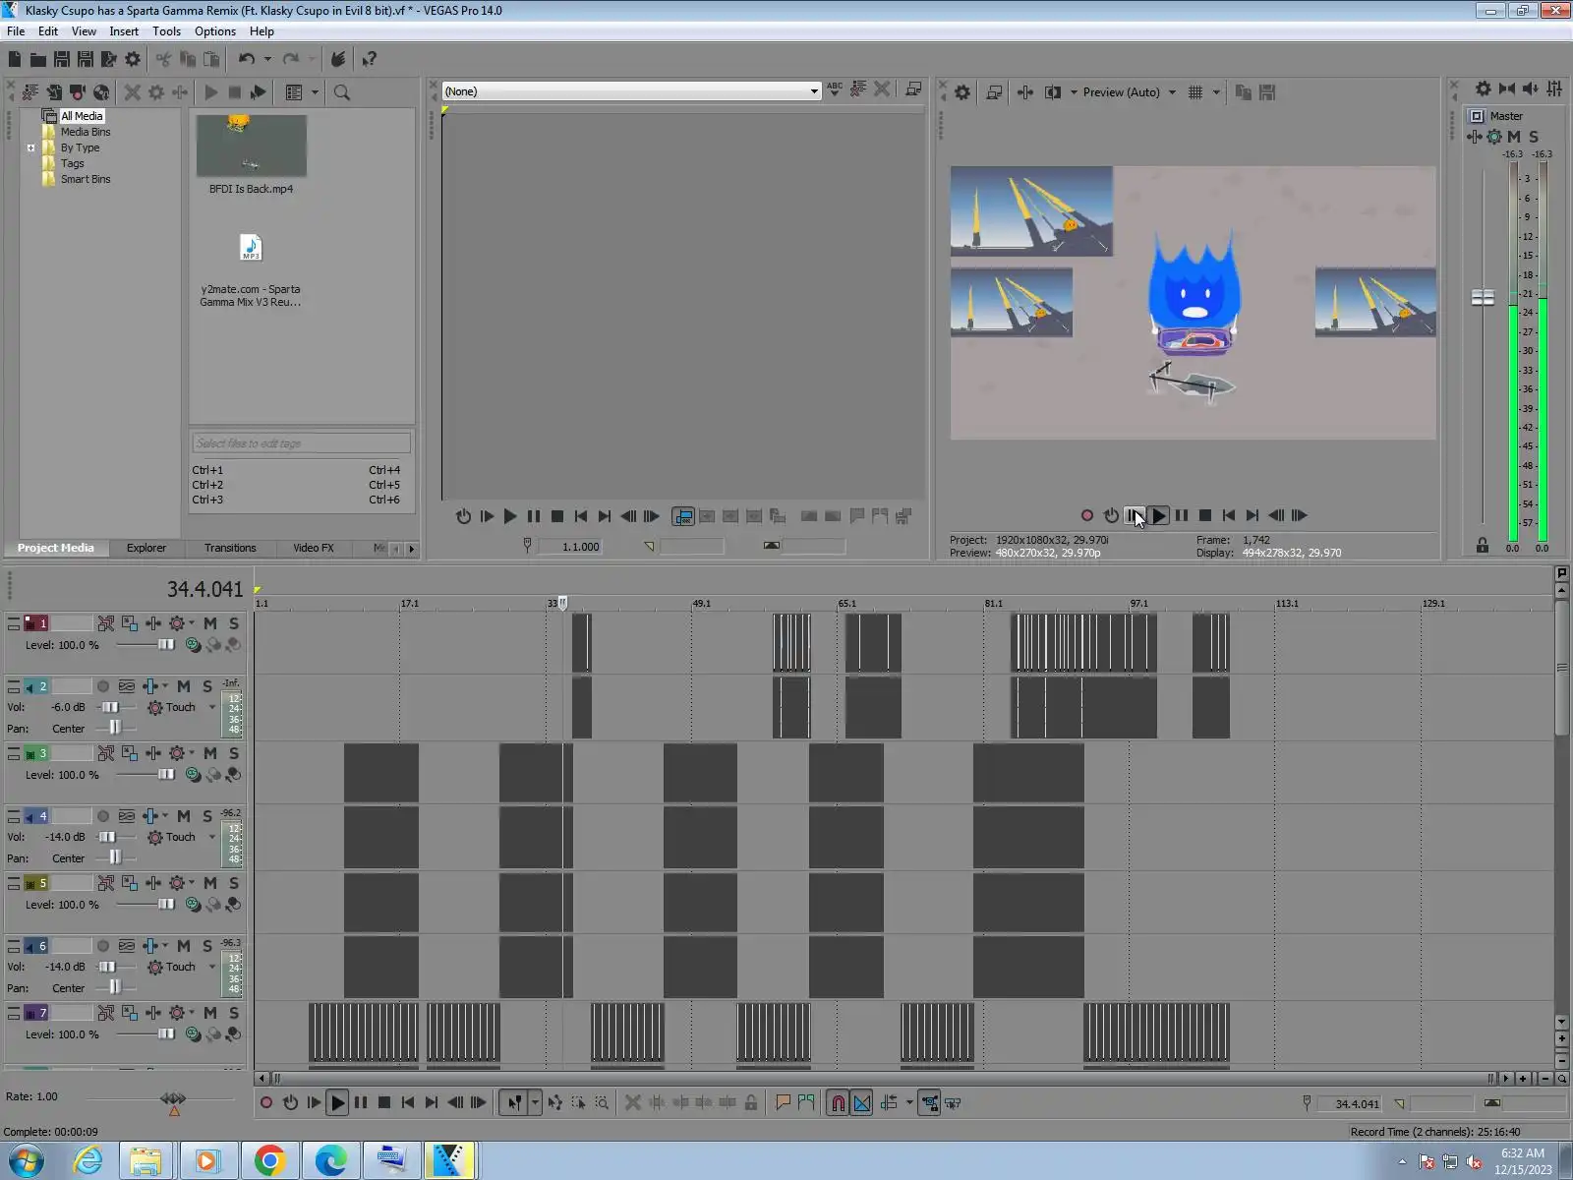Click track 2 volume slider
The image size is (1573, 1180).
click(x=108, y=707)
